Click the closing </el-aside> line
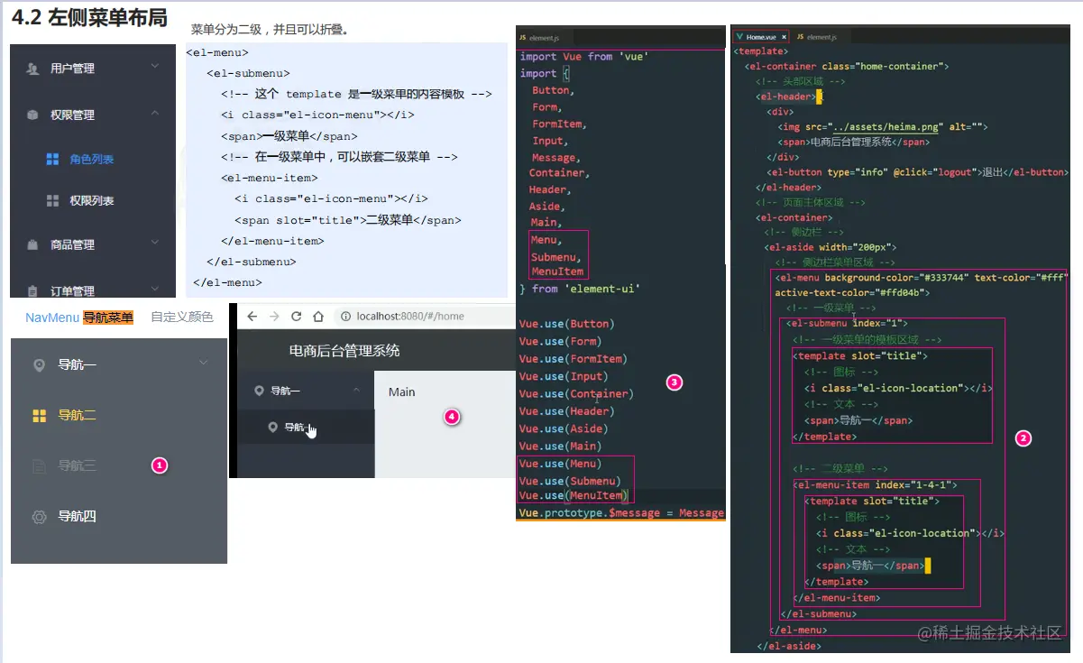Image resolution: width=1083 pixels, height=663 pixels. [788, 646]
